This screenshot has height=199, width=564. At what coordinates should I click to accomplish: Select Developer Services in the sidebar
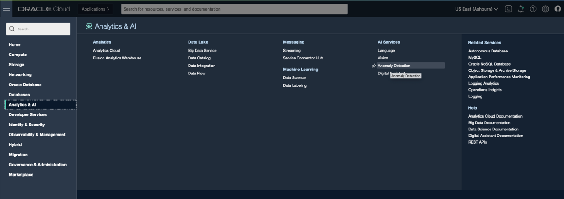28,114
